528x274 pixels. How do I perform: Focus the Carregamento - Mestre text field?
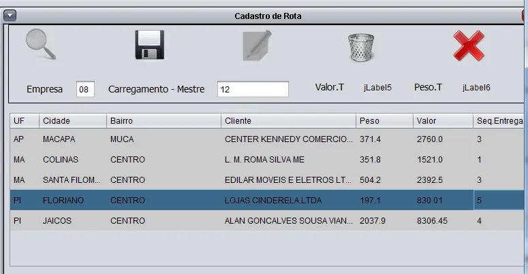[253, 89]
